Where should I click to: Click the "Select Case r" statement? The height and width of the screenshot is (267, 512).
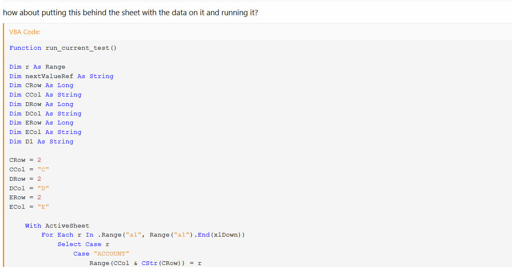83,244
